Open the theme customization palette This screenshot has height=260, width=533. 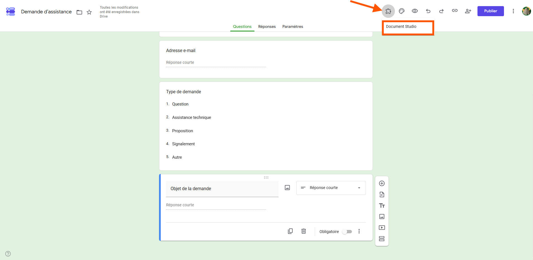[x=402, y=11]
